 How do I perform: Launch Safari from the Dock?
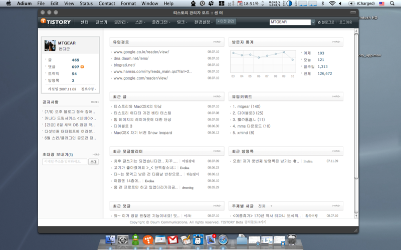coord(223,240)
